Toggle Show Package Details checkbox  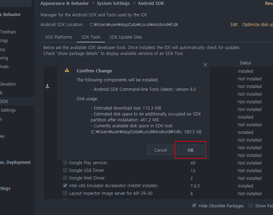[x=251, y=205]
